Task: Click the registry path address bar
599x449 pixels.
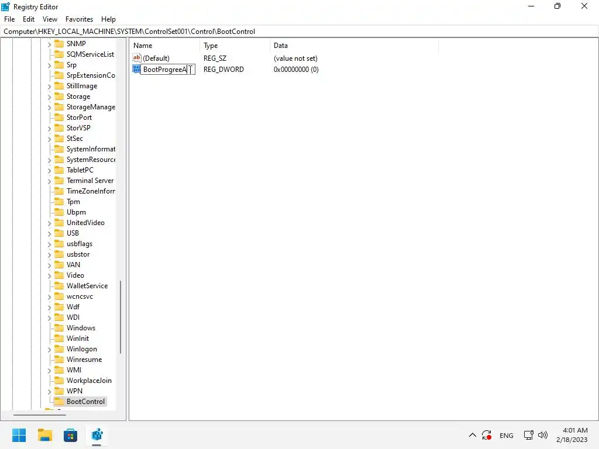Action: (x=299, y=32)
